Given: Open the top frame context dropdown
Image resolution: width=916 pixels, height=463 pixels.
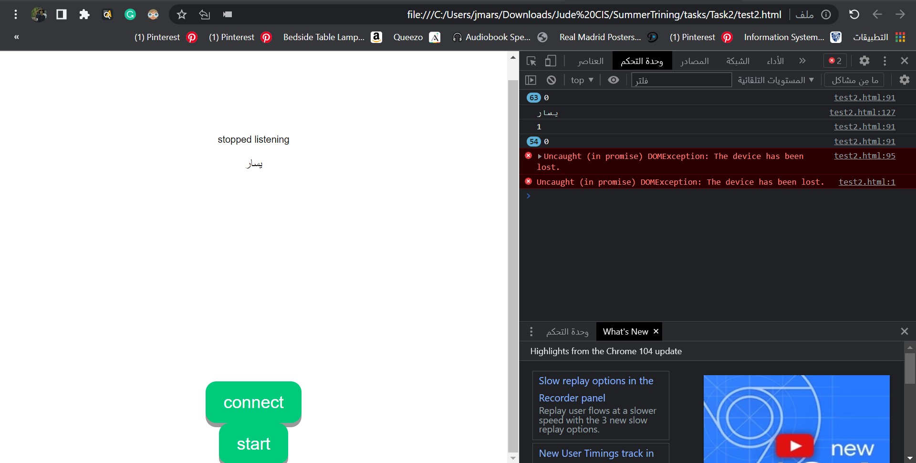Looking at the screenshot, I should [x=581, y=80].
